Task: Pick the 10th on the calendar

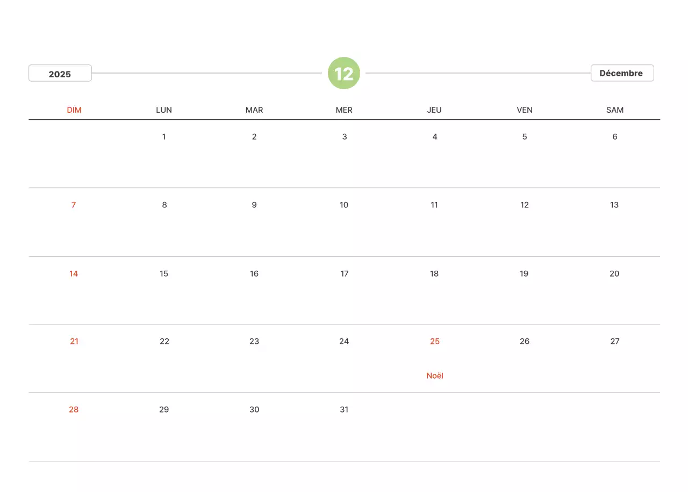Action: (x=344, y=205)
